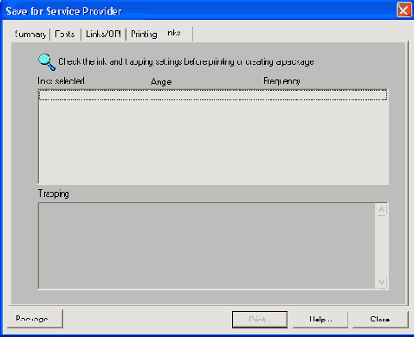Open Help for this dialog
The height and width of the screenshot is (337, 414).
point(320,319)
